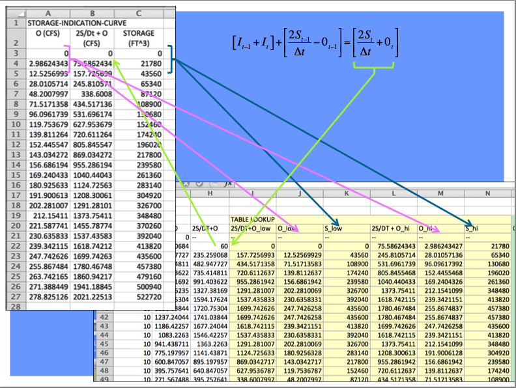This screenshot has height=388, width=516.
Task: Click cell containing 482.947727 in column H
Action: pyautogui.click(x=210, y=264)
